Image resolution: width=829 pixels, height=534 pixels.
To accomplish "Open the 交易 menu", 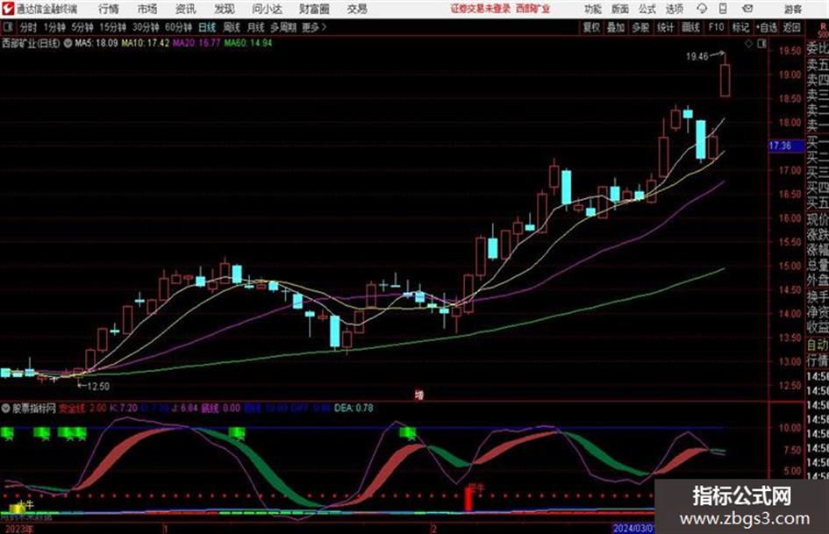I will (357, 9).
